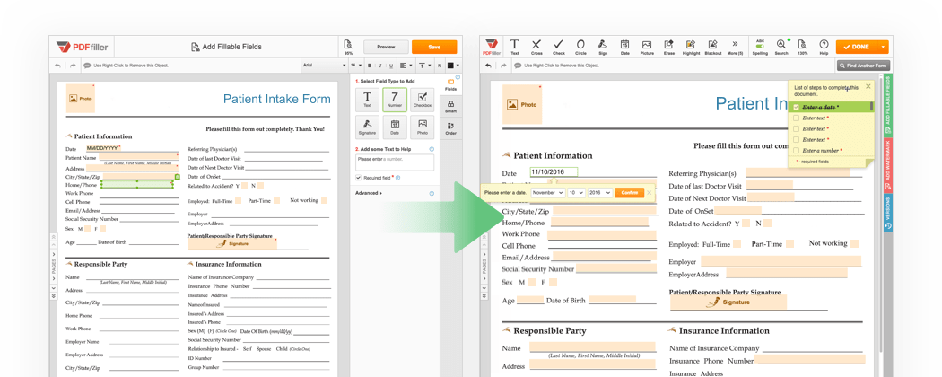Select the Text field type in left window

[367, 100]
